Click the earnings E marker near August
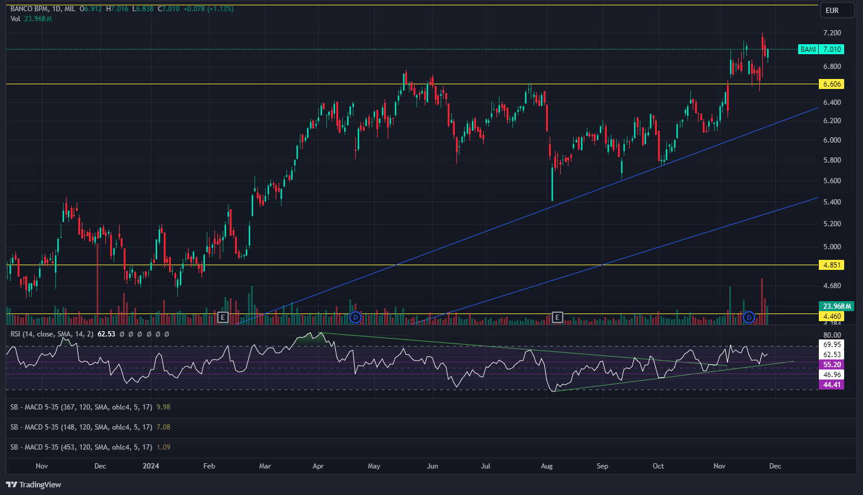The height and width of the screenshot is (495, 863). 558,318
